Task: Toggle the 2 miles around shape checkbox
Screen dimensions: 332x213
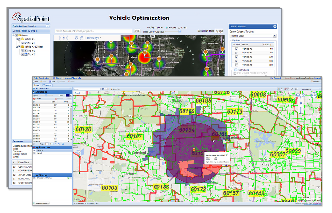Action: [x=35, y=178]
